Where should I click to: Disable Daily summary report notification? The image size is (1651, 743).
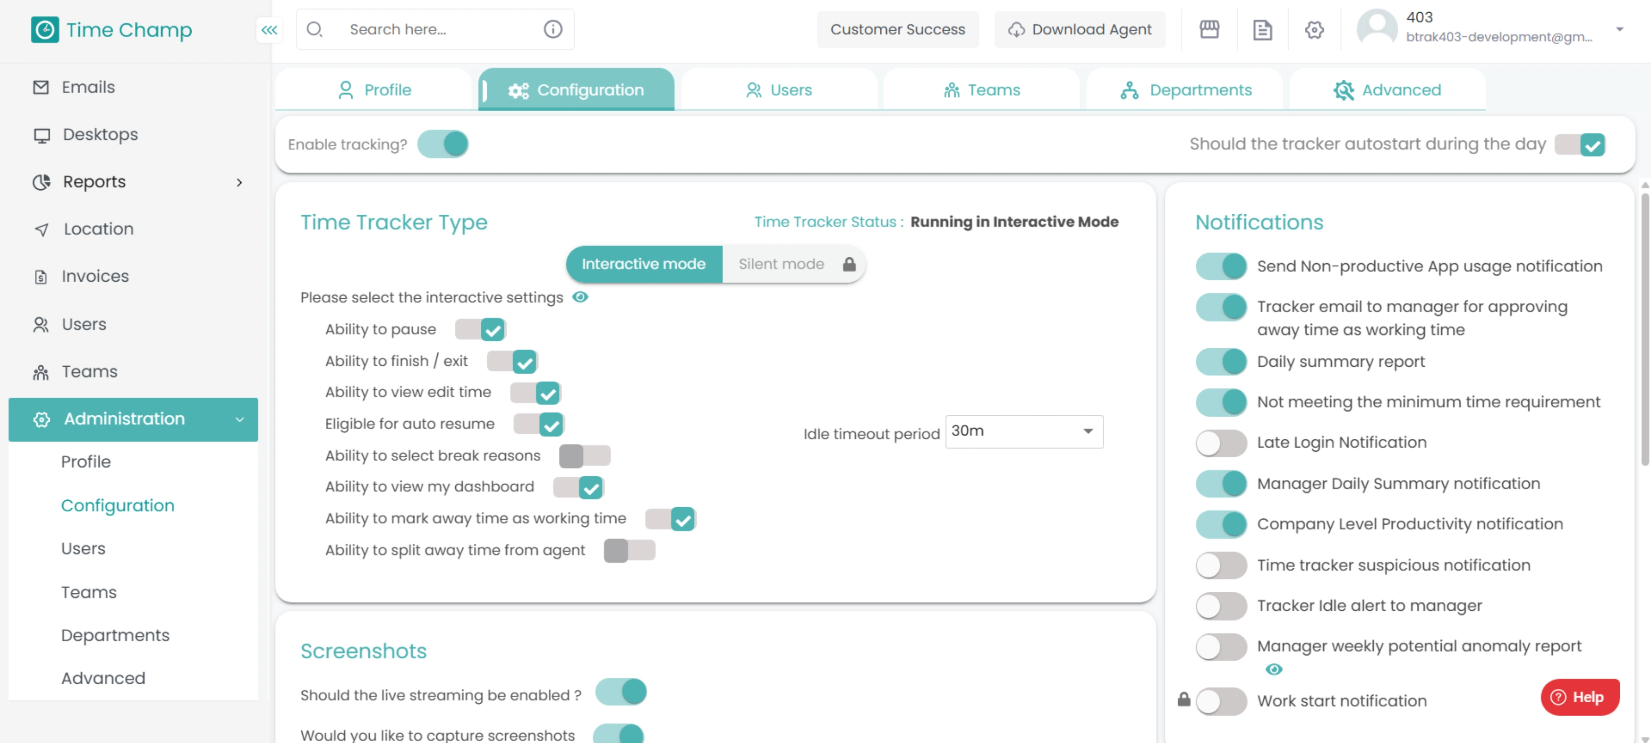click(1221, 361)
